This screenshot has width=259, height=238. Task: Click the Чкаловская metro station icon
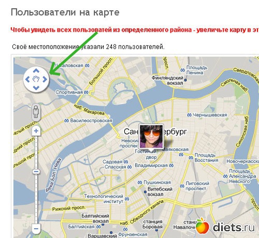88,66
